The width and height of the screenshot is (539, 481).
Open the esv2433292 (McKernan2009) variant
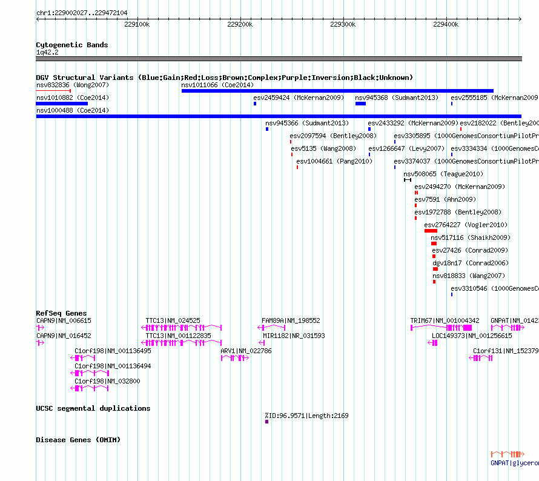(413, 123)
